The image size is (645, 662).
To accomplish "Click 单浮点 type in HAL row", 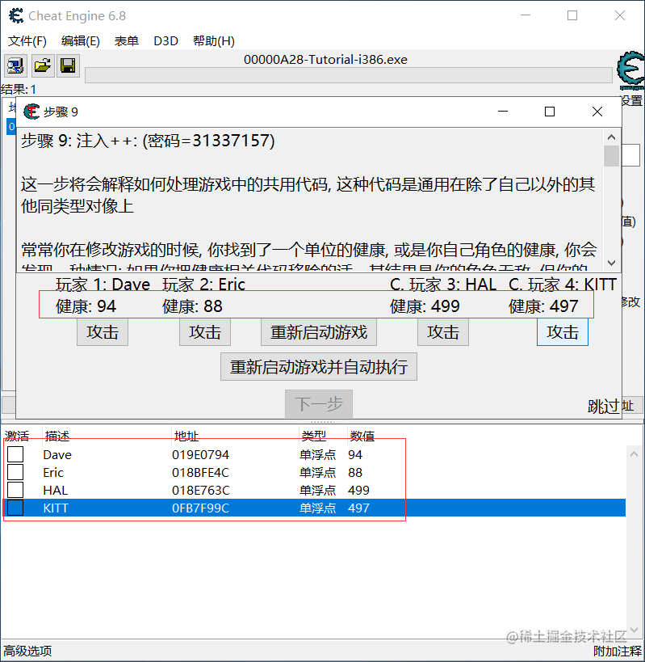I will [318, 490].
